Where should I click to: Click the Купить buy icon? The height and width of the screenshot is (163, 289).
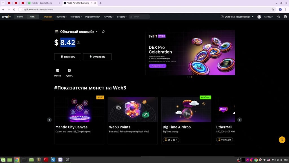coord(69,70)
